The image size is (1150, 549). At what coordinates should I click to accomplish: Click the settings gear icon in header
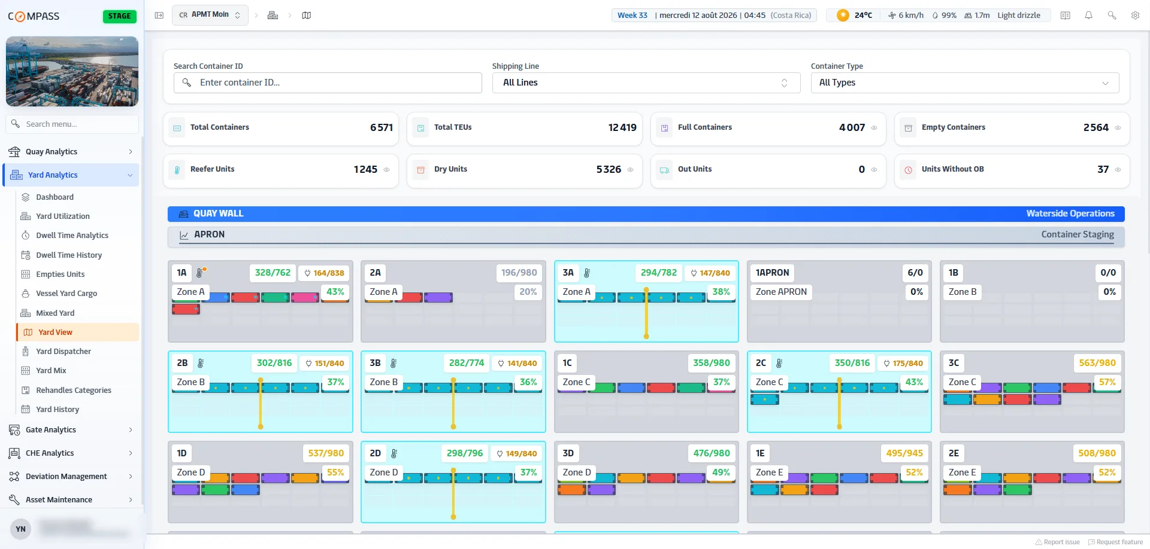pos(1135,16)
